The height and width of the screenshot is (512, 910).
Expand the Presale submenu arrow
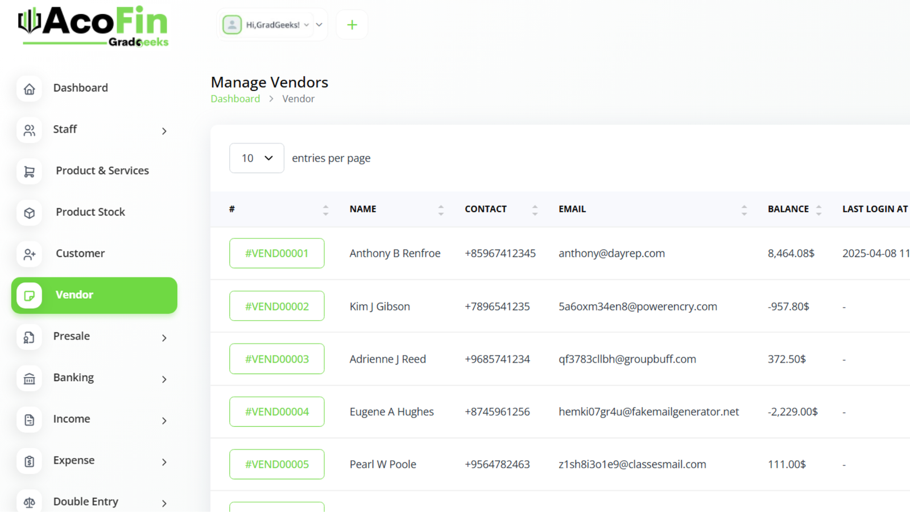tap(164, 338)
